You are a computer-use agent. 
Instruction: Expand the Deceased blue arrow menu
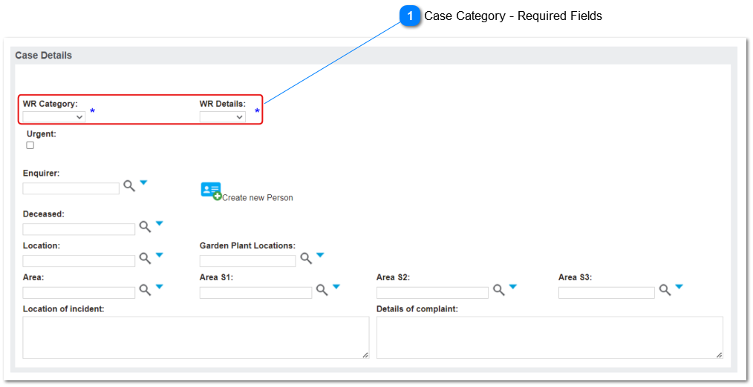click(x=160, y=223)
